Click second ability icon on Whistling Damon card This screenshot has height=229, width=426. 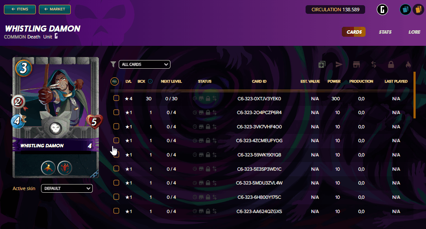(65, 168)
